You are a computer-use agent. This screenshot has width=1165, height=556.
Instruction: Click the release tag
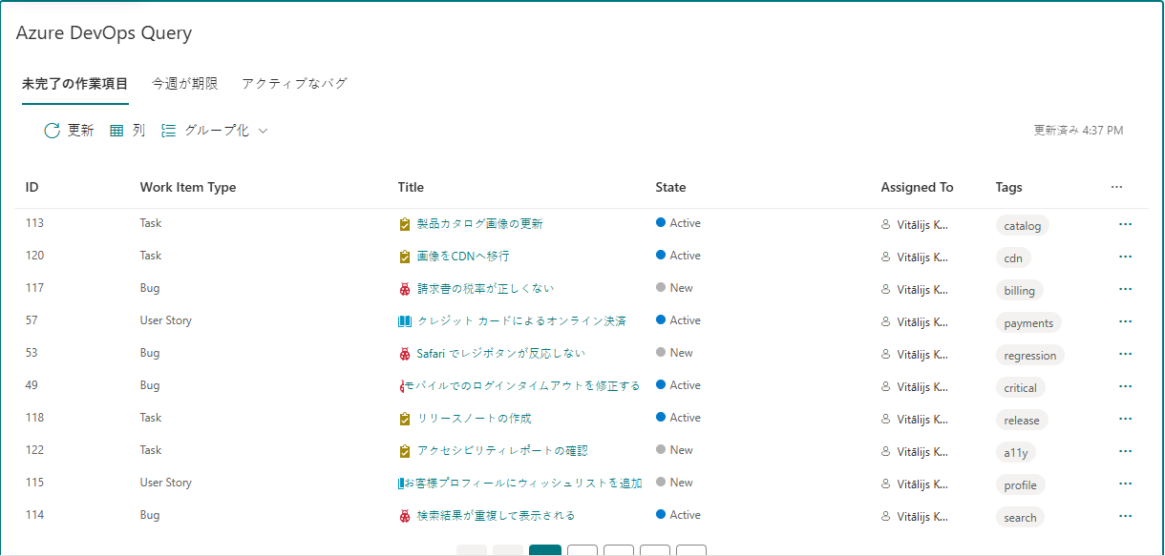(1022, 421)
